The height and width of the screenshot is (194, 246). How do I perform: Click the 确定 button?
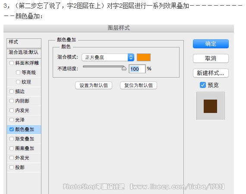pyautogui.click(x=211, y=44)
